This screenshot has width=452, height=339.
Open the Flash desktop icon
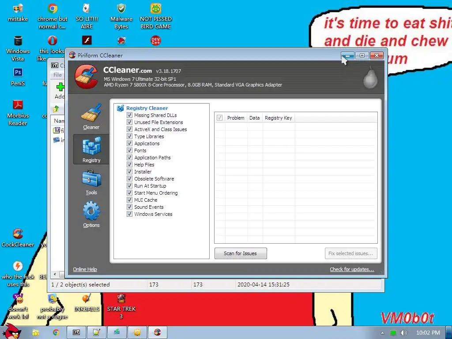[87, 40]
